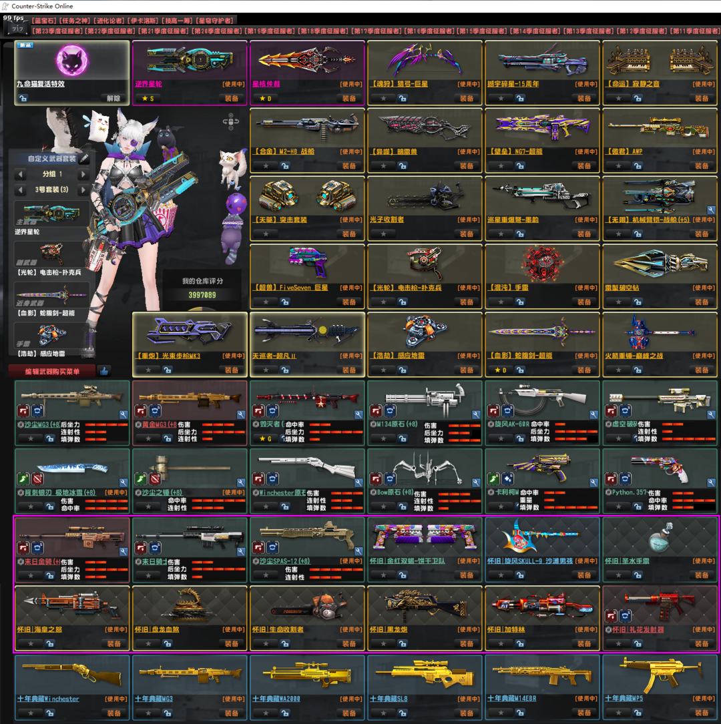Viewport: 721px width, 724px height.
Task: Switch to next set right of 3号套装
Action: click(x=83, y=190)
